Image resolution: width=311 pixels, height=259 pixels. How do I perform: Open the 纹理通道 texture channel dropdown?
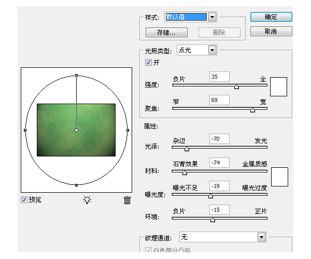coord(261,237)
